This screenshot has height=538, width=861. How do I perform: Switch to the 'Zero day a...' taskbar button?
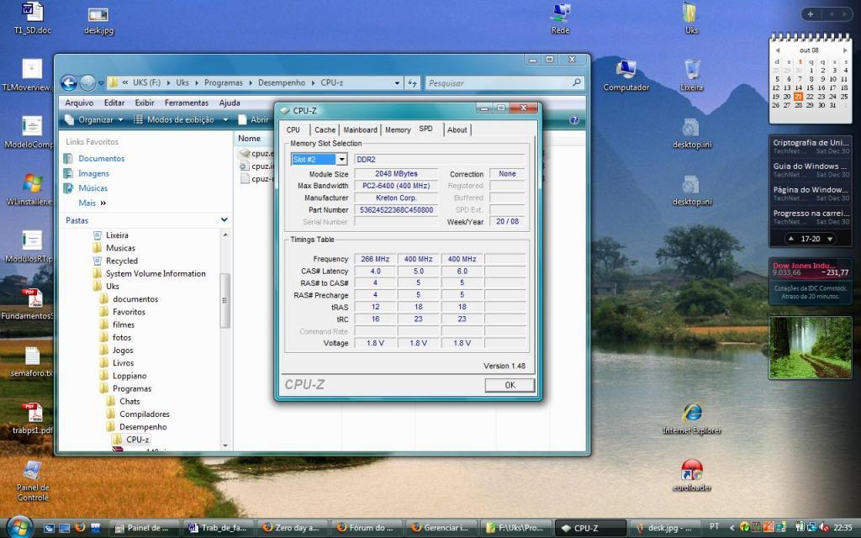click(x=291, y=528)
